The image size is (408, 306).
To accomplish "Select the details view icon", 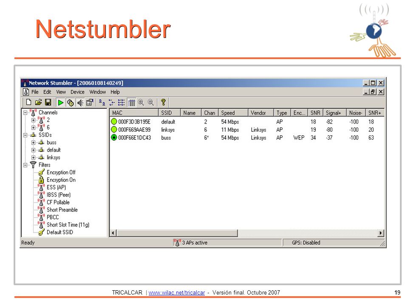I will click(132, 102).
